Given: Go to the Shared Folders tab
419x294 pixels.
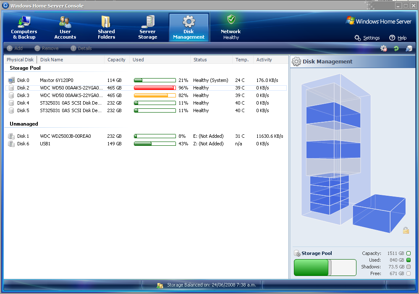Looking at the screenshot, I should 106,28.
